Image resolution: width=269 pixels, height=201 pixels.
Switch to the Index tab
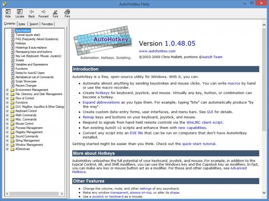click(x=22, y=24)
